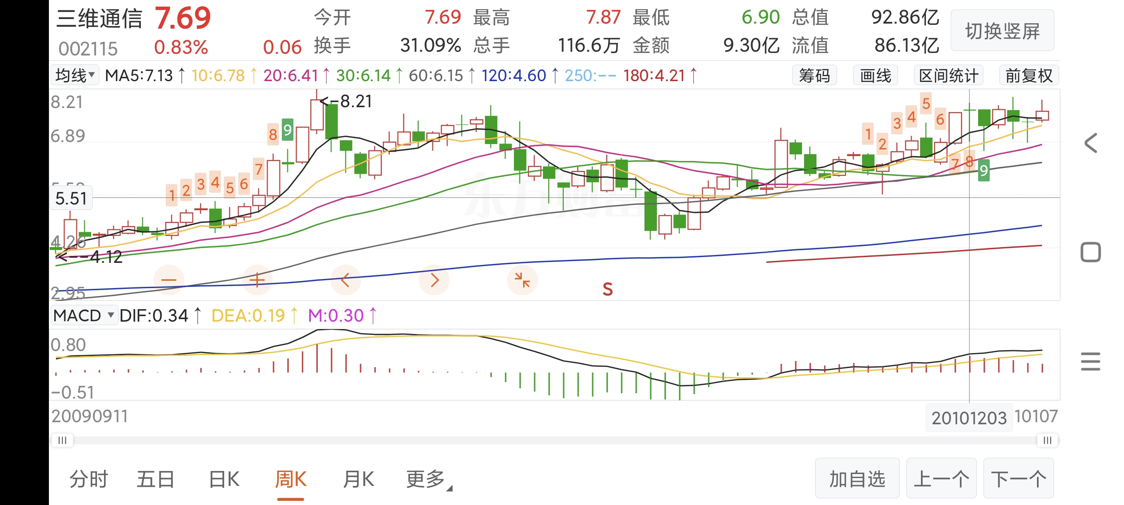Tap stock code 002115
The height and width of the screenshot is (505, 1124).
click(x=88, y=49)
